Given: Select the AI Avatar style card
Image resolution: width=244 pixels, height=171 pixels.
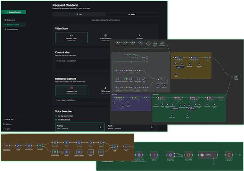Looking at the screenshot, I should 140,37.
